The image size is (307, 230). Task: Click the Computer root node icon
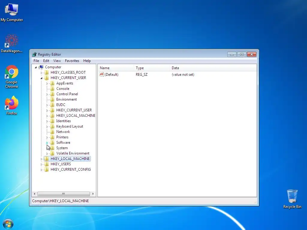click(x=41, y=67)
